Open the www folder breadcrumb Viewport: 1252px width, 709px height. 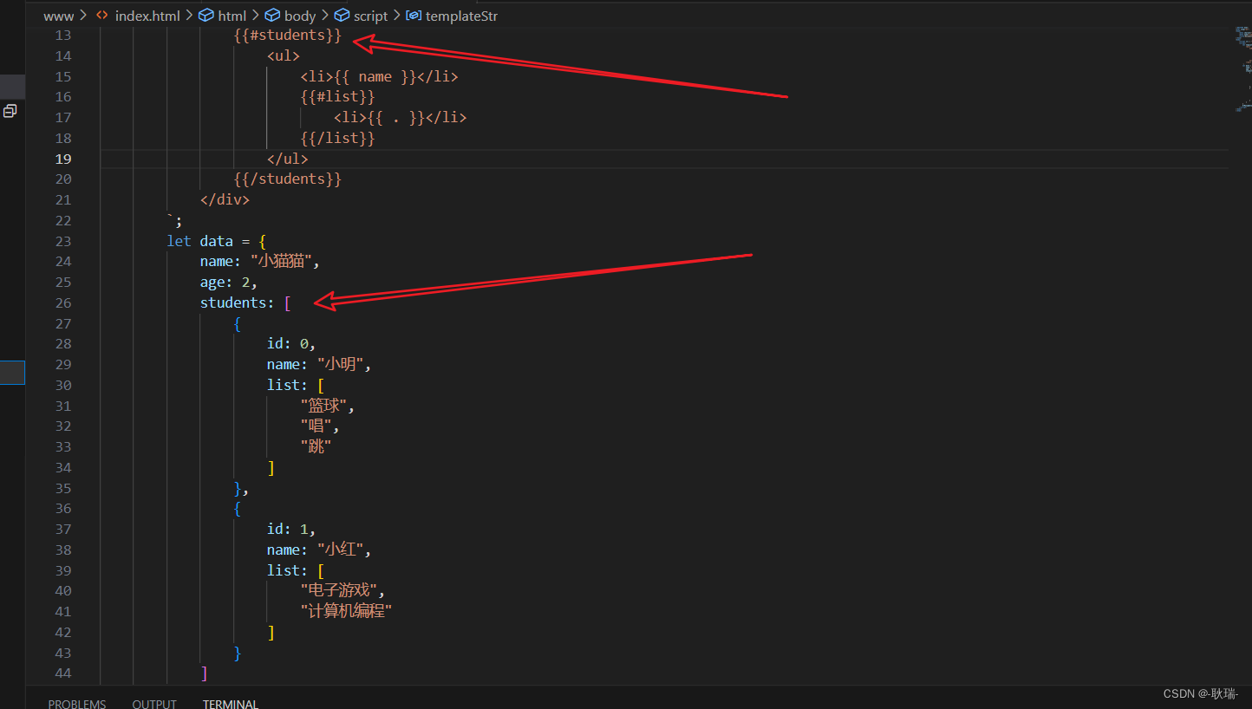point(59,16)
